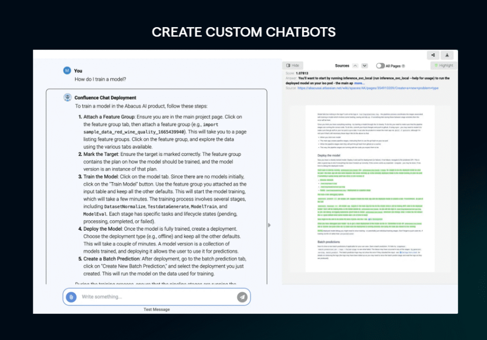This screenshot has height=340, width=487.
Task: Click the Confluence Chat Deployment bot avatar
Action: (68, 97)
